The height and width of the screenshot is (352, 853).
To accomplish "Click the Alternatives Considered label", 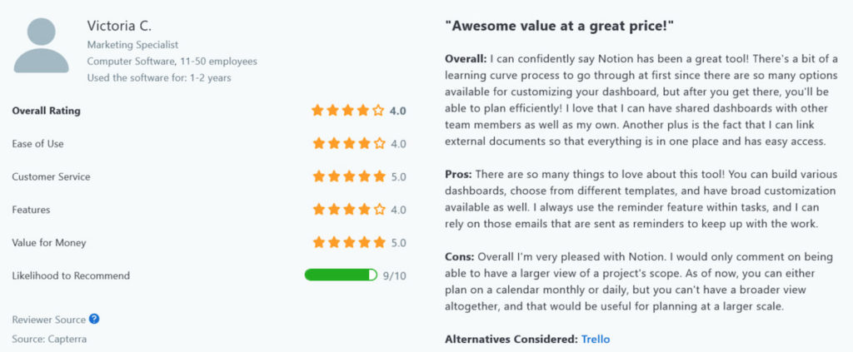I will point(510,340).
